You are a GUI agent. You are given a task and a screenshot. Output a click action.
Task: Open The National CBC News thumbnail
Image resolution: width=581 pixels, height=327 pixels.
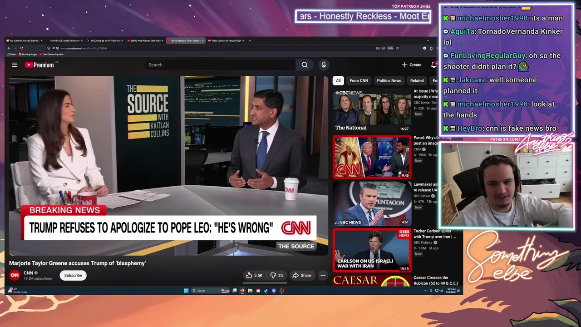372,110
